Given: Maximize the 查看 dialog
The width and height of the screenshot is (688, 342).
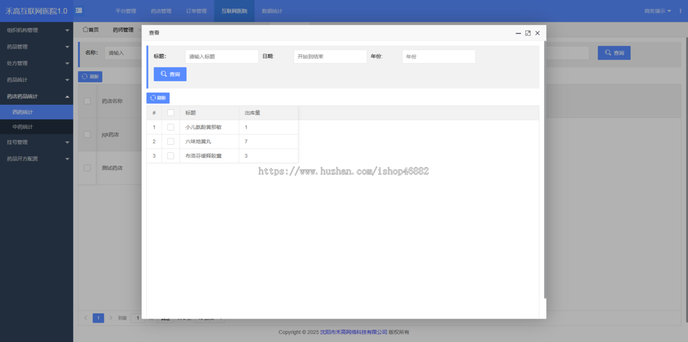Looking at the screenshot, I should tap(528, 33).
